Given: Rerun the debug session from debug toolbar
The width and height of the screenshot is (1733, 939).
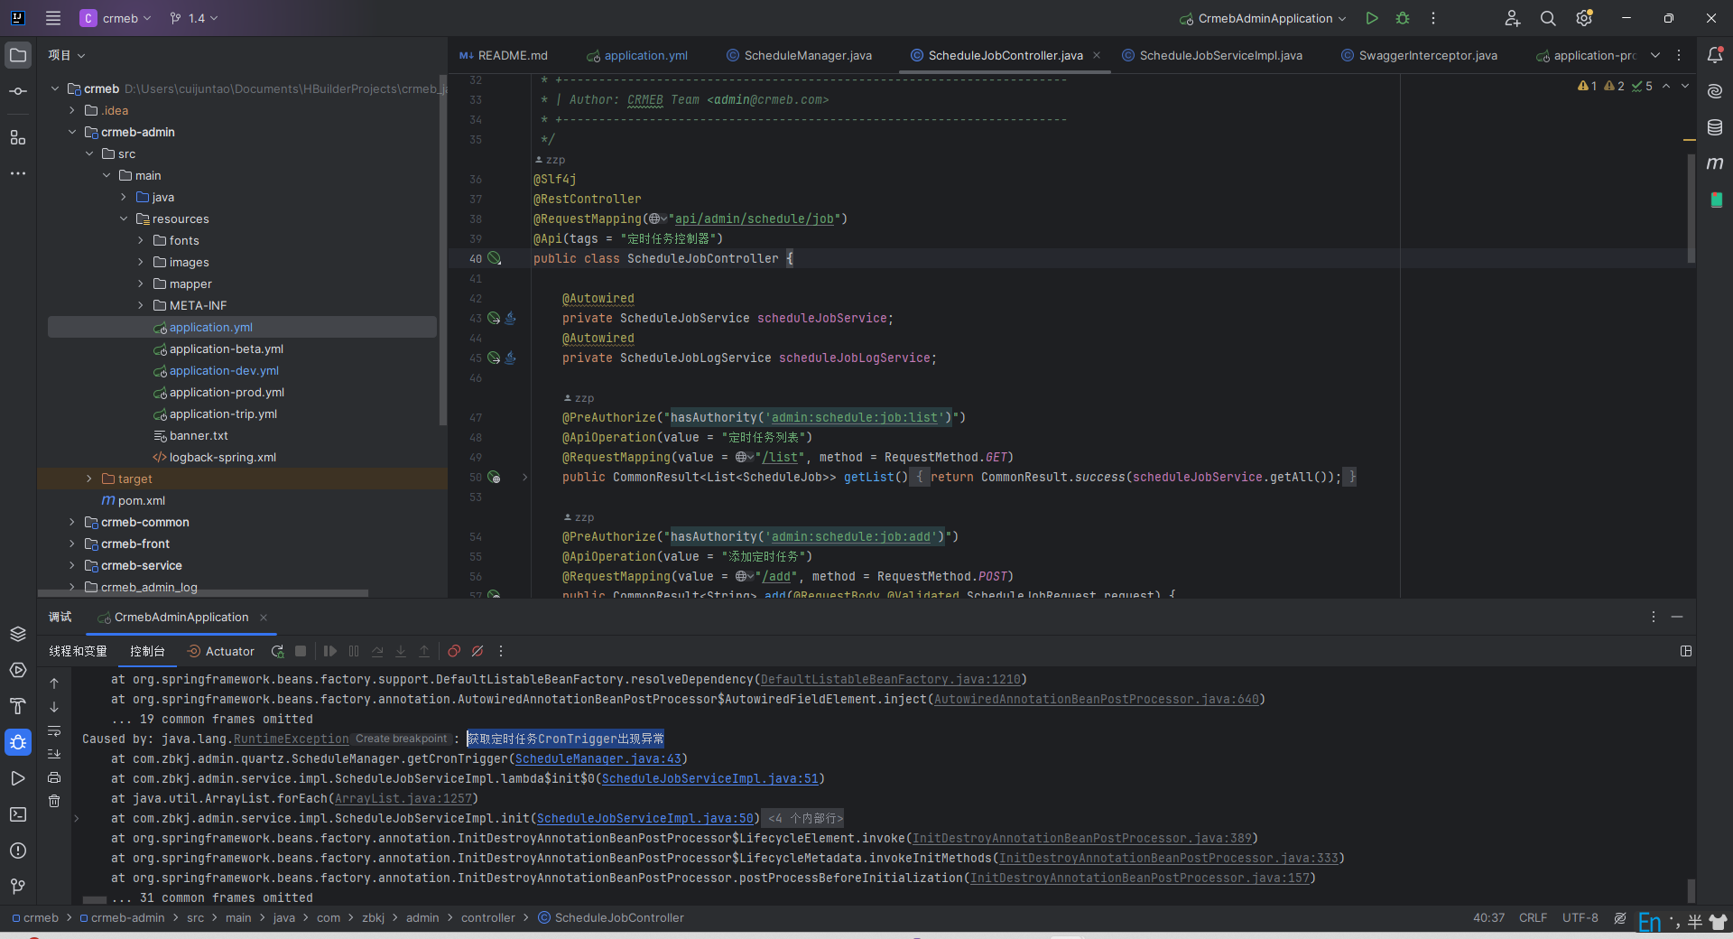Looking at the screenshot, I should tap(277, 651).
